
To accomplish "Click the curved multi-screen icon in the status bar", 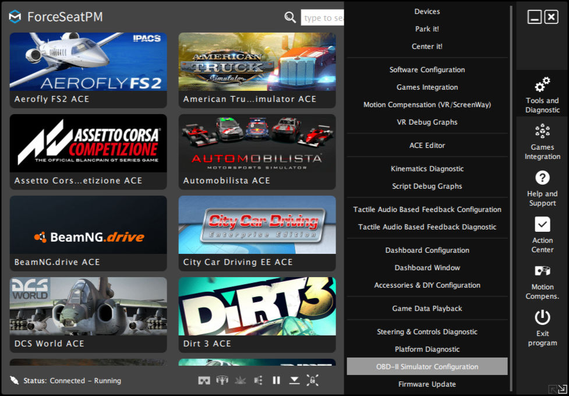I will (x=222, y=380).
